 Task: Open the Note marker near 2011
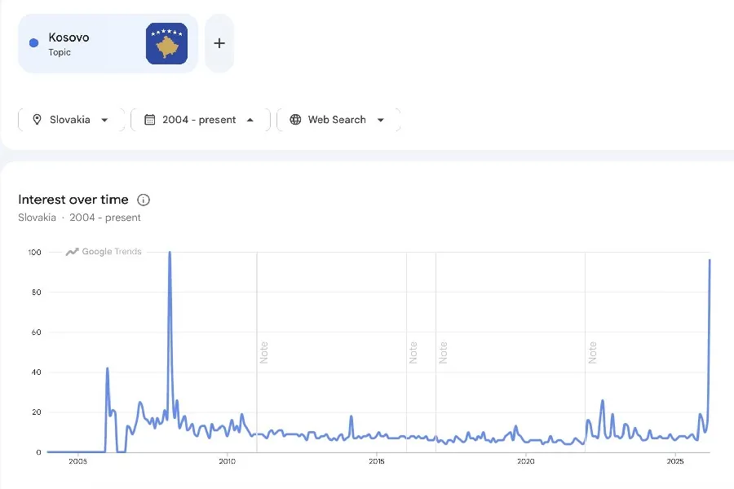[263, 352]
